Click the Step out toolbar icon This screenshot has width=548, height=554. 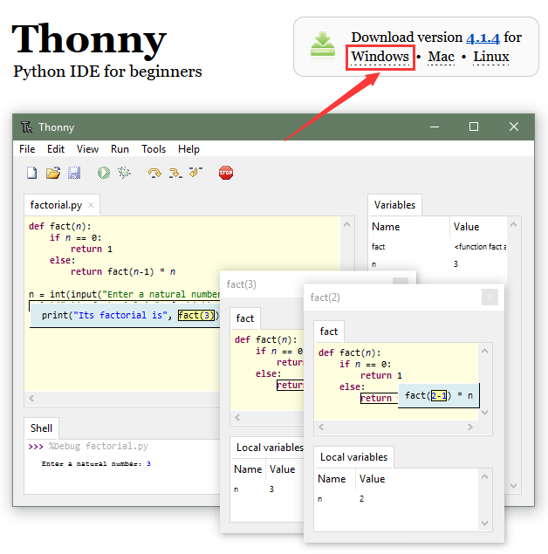195,172
